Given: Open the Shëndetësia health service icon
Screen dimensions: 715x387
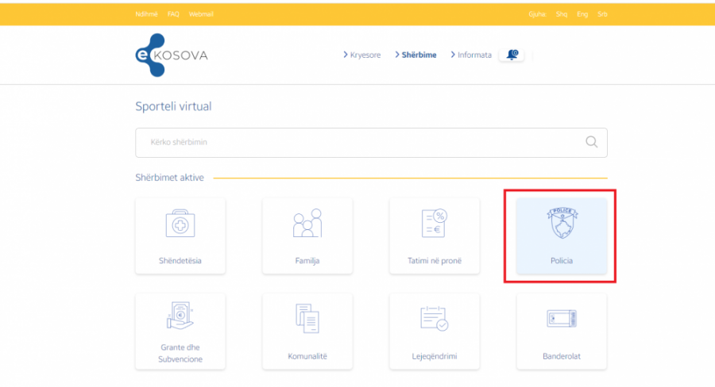Looking at the screenshot, I should [x=180, y=224].
